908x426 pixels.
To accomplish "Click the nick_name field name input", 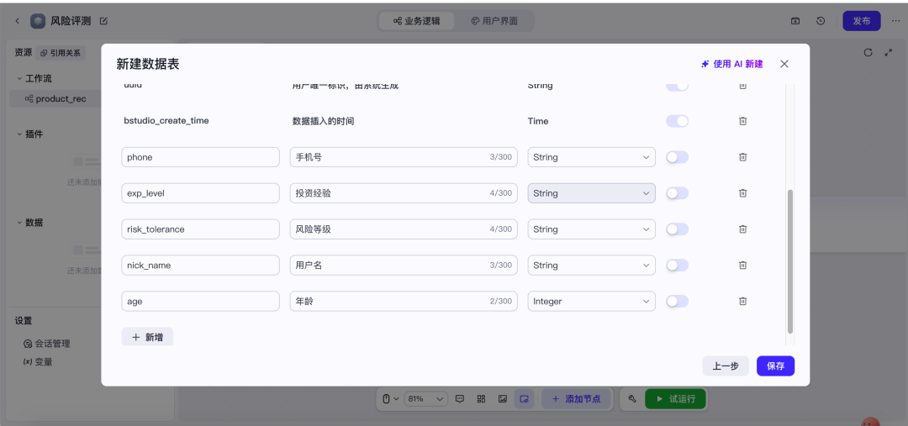I will 200,265.
